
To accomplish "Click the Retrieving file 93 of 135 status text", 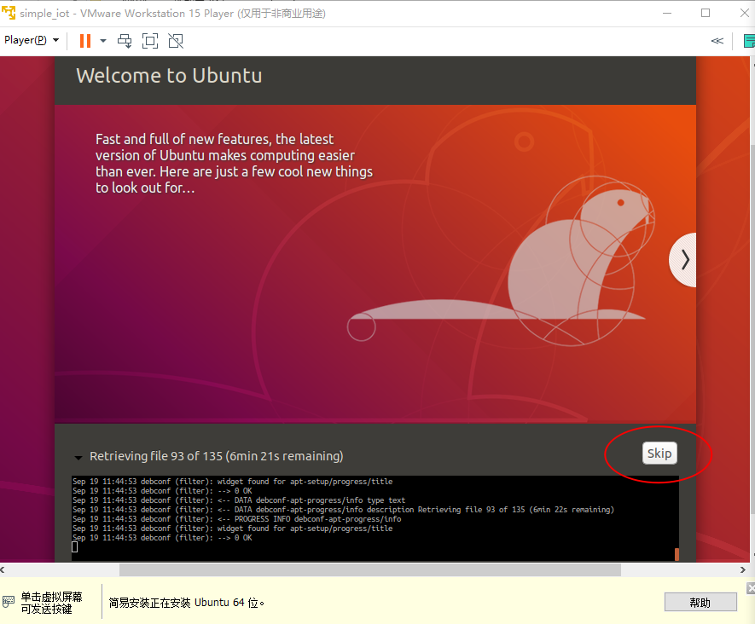I will pos(216,456).
